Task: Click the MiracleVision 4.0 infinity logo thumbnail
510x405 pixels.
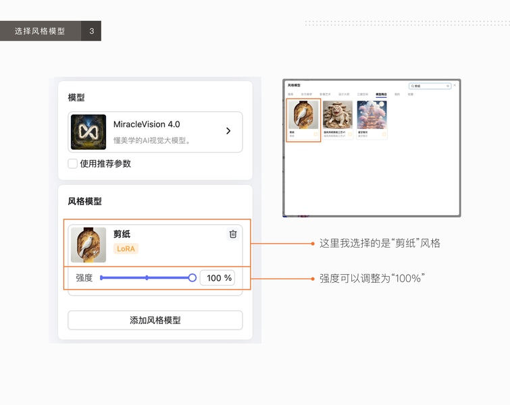Action: click(88, 132)
